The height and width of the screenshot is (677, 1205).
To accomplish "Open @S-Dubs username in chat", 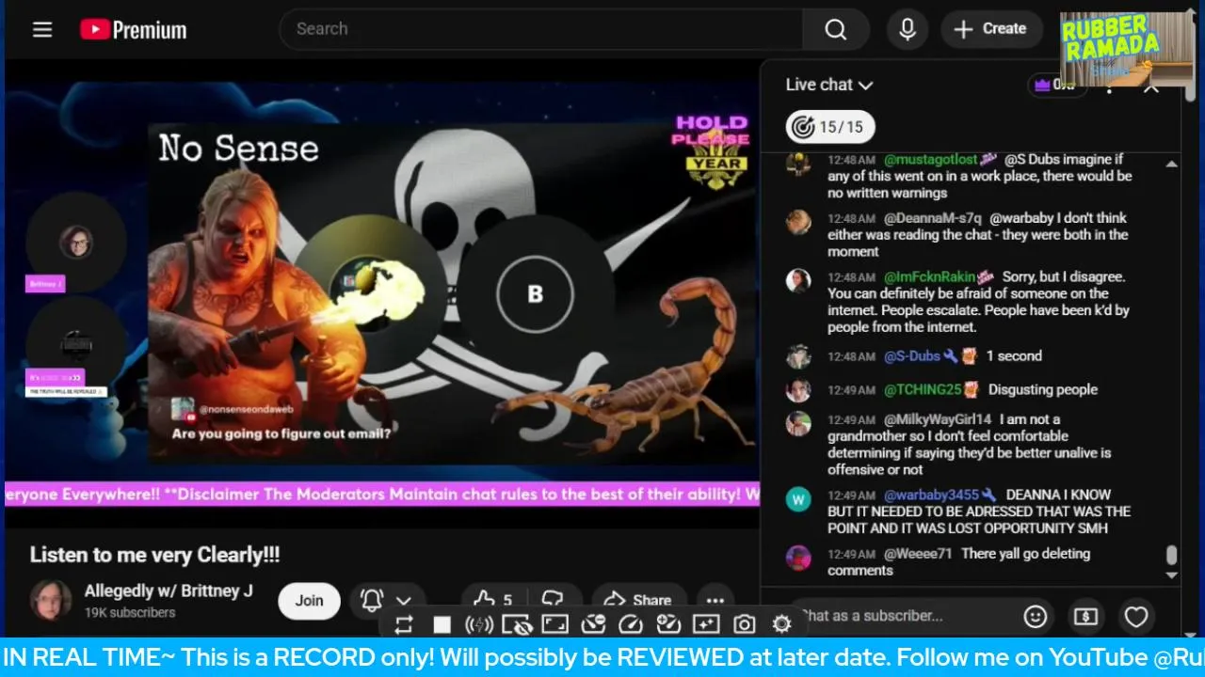I will coord(911,356).
